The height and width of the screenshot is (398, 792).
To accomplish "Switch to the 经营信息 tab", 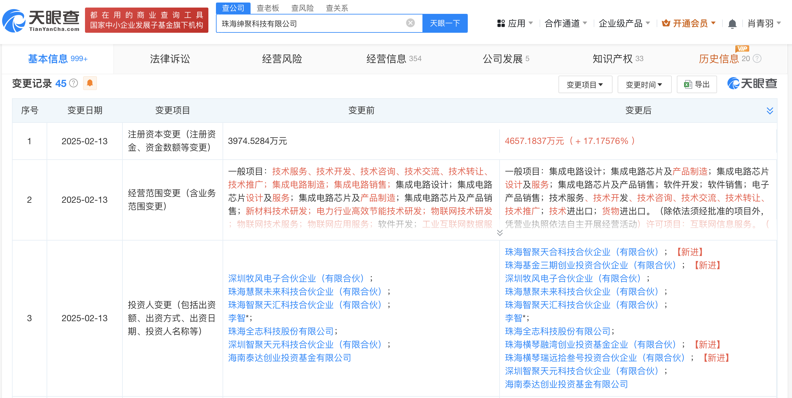I will 394,59.
